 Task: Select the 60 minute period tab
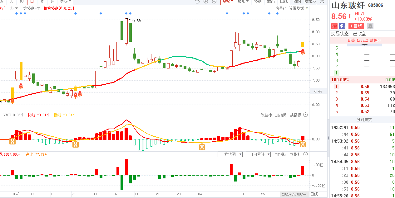tap(22, 2)
